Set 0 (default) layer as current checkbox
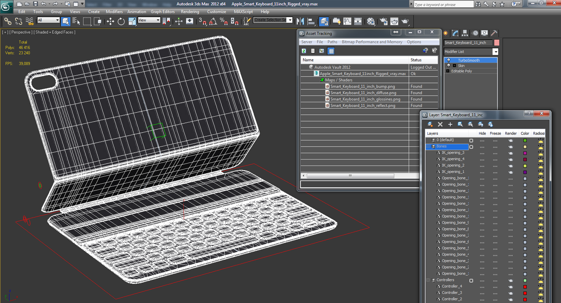 coord(471,141)
